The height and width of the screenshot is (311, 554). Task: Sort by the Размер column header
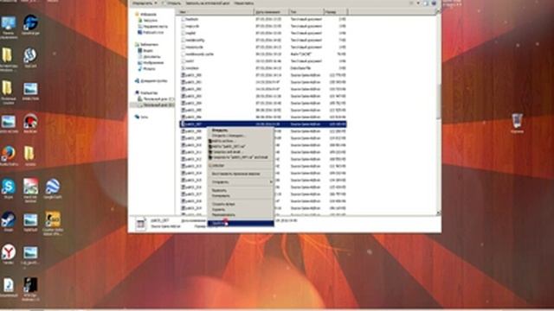[335, 12]
